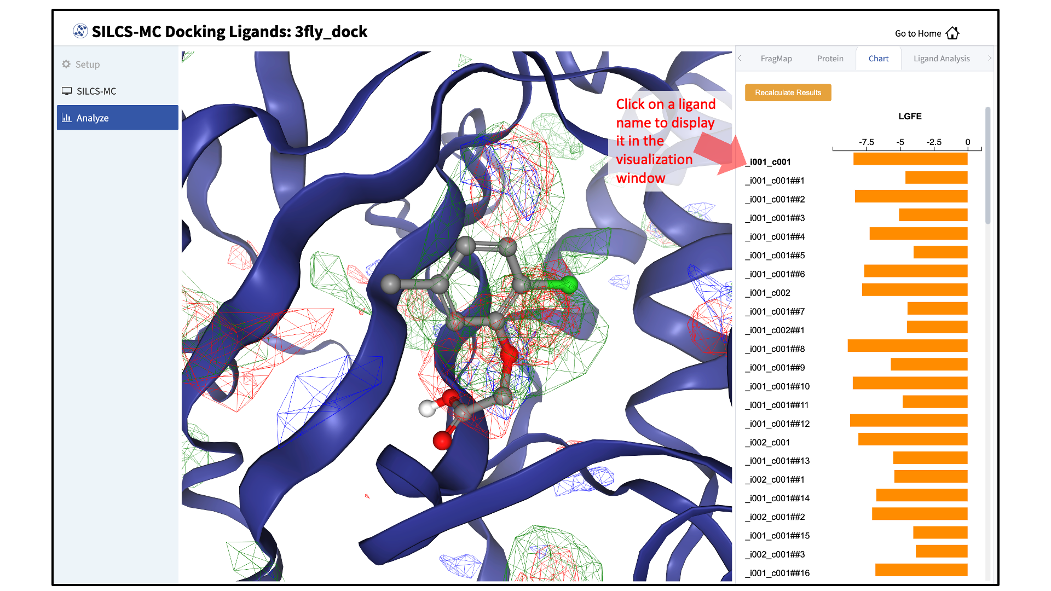Select ligand _i001_c001##14
This screenshot has height=591, width=1051.
click(778, 498)
